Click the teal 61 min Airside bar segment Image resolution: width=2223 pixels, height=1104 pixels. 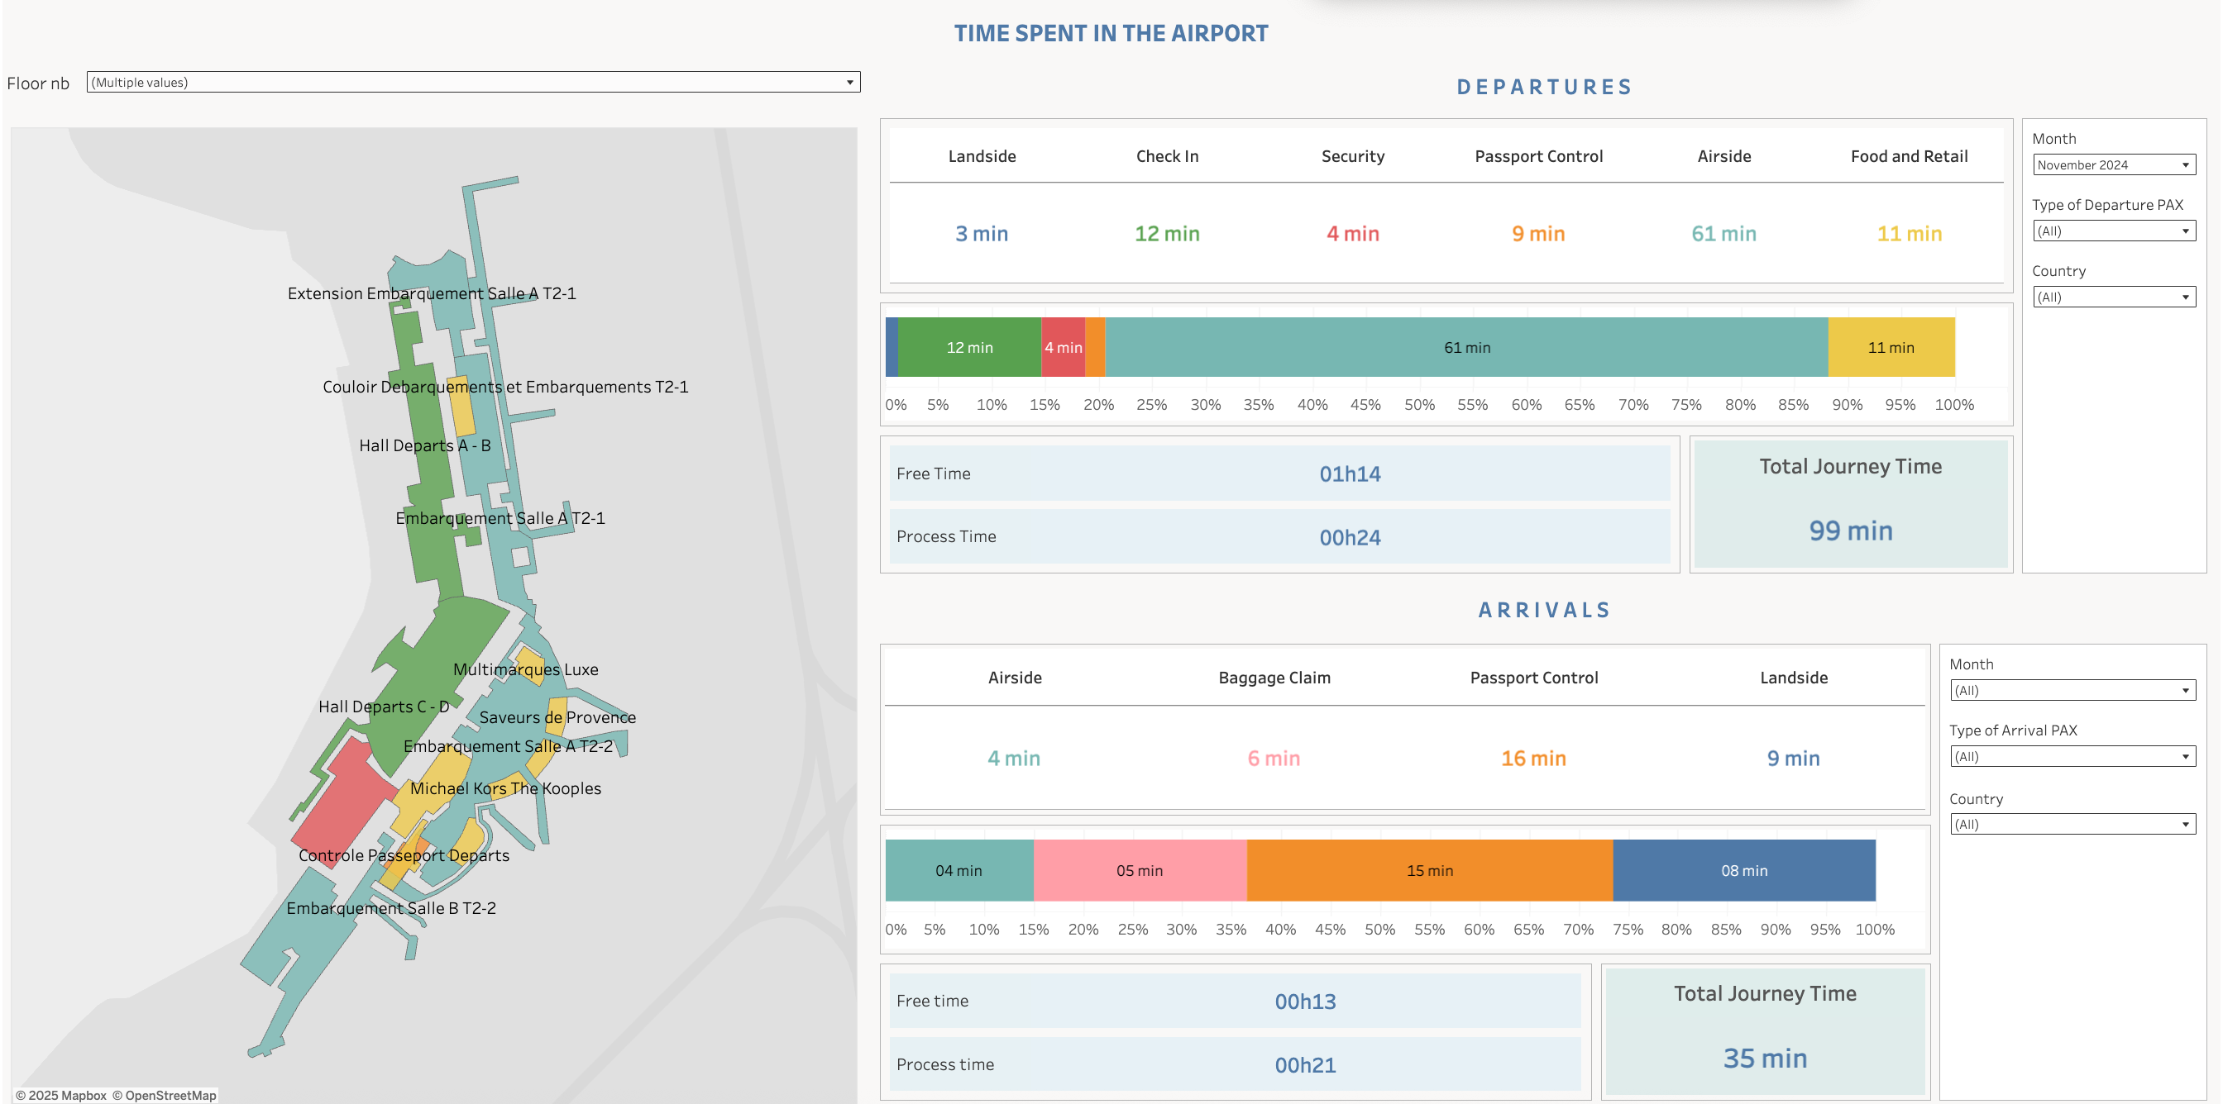[1466, 348]
